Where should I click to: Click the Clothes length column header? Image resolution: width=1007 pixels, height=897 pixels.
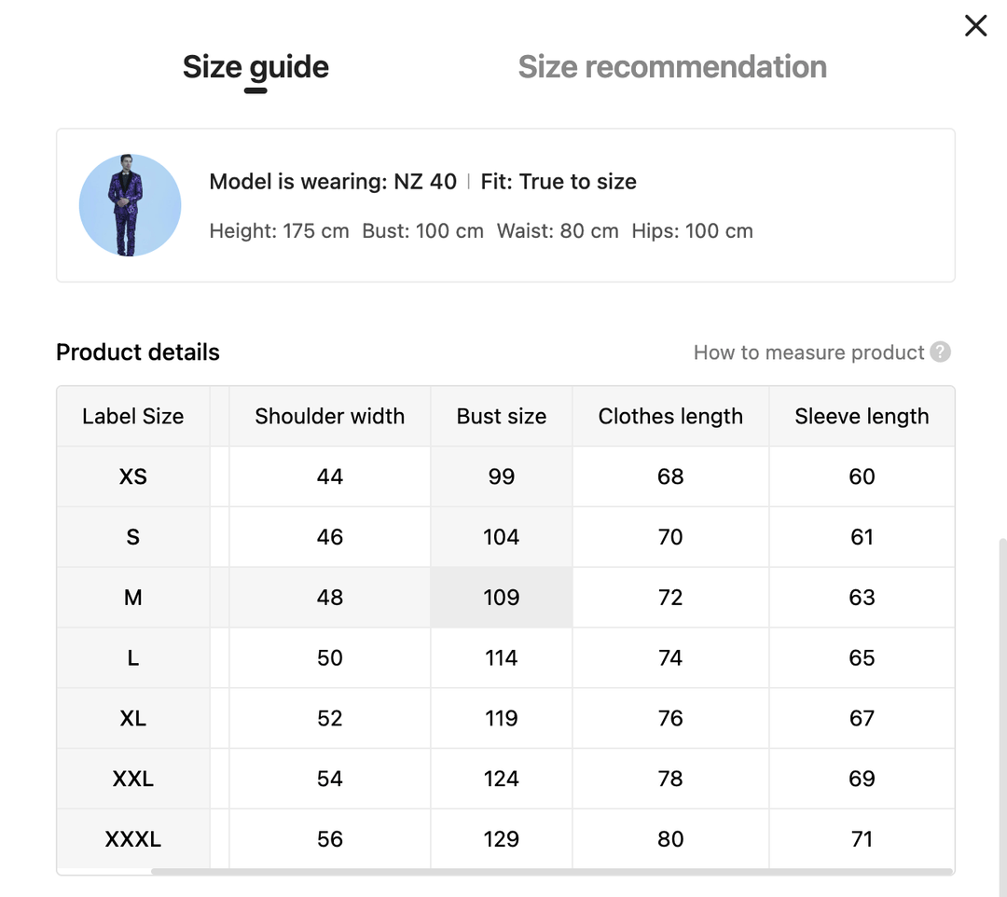pos(670,417)
